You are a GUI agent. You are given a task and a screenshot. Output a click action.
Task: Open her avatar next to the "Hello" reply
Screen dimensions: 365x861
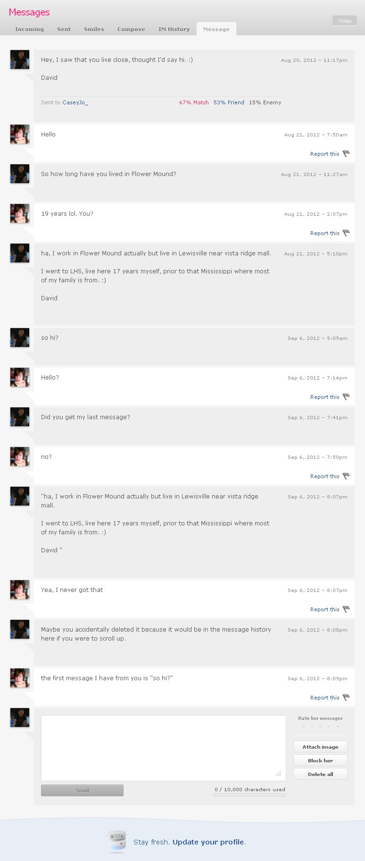[20, 135]
